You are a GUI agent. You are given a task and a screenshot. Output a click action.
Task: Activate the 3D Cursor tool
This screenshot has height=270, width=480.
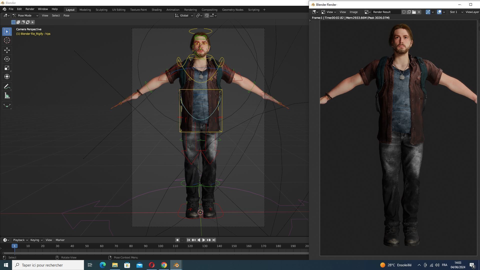point(7,40)
